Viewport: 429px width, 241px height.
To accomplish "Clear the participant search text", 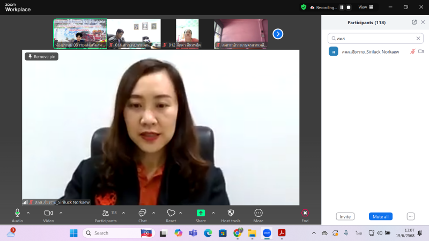I will [x=418, y=39].
